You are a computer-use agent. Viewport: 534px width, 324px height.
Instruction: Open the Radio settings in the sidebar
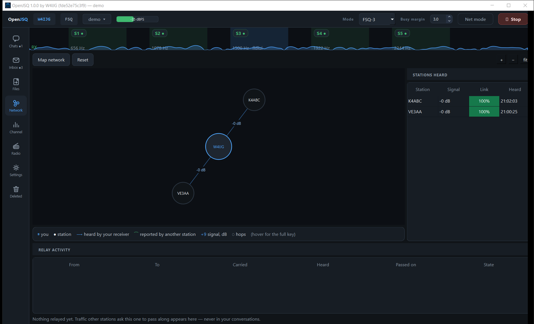pos(16,149)
